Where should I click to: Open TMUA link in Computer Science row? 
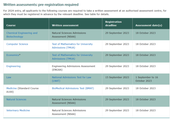tap(72, 46)
